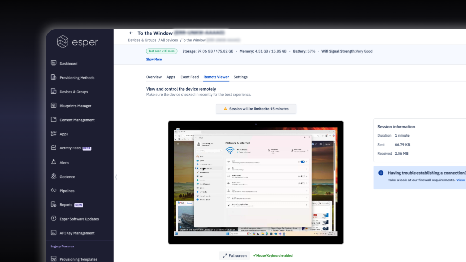Open the Blueprints Manager icon
466x262 pixels.
[x=54, y=105]
